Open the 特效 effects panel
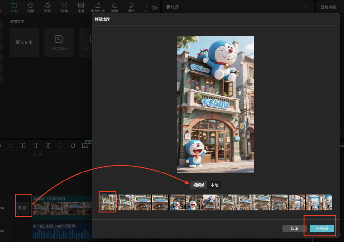The height and width of the screenshot is (242, 344). [x=47, y=7]
